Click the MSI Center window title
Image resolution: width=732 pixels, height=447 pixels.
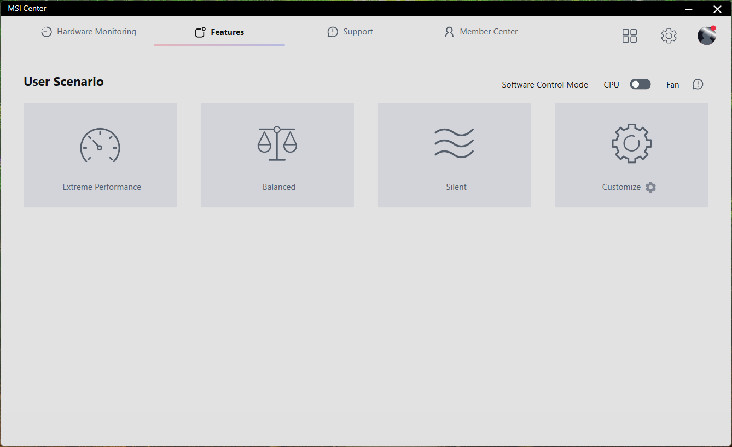[27, 8]
